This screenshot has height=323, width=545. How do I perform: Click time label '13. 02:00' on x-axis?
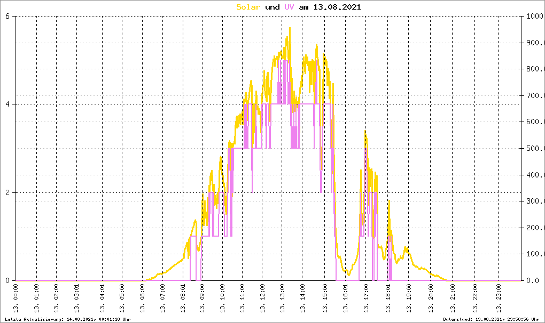56,298
